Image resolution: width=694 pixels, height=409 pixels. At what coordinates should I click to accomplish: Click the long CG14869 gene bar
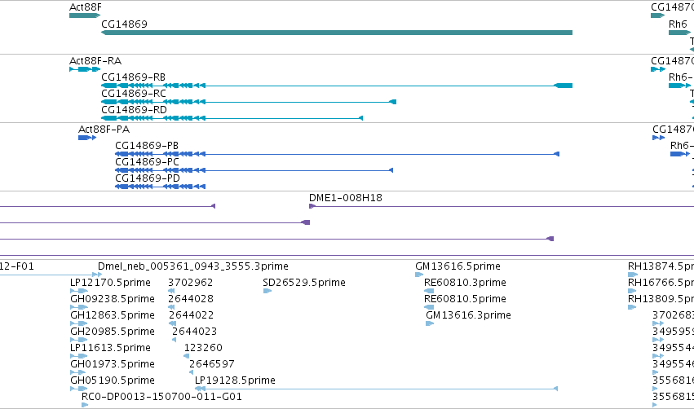[x=337, y=33]
